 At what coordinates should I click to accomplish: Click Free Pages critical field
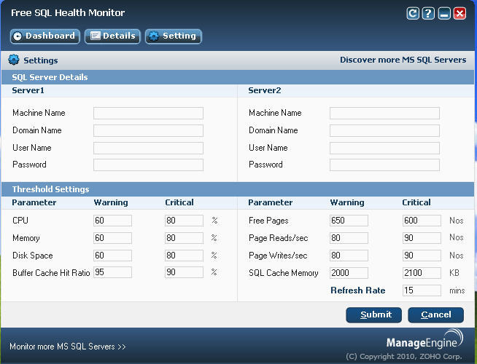[x=422, y=221]
